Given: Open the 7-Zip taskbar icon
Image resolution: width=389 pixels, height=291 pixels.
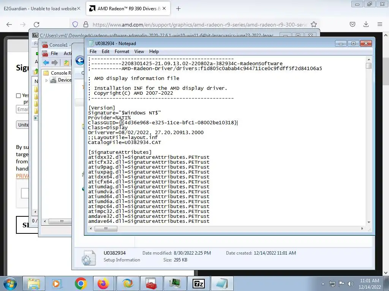Looking at the screenshot, I should 199,283.
